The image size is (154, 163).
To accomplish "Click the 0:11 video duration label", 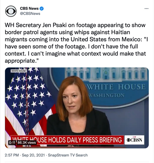I will click(12, 143).
